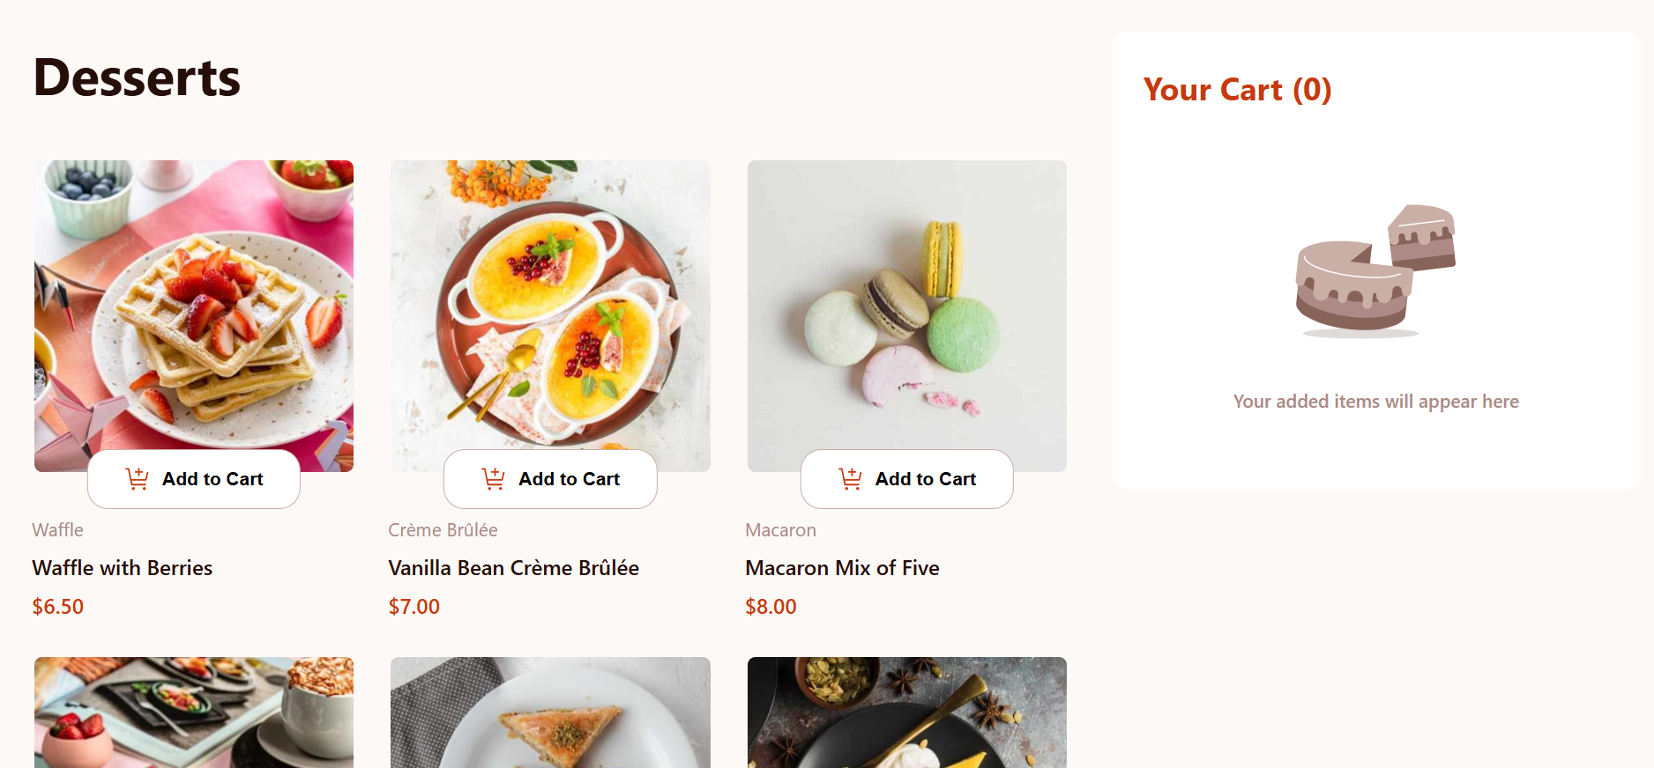Click the "Vanilla Bean Crème Brûlée" product name
This screenshot has height=768, width=1654.
pos(514,568)
